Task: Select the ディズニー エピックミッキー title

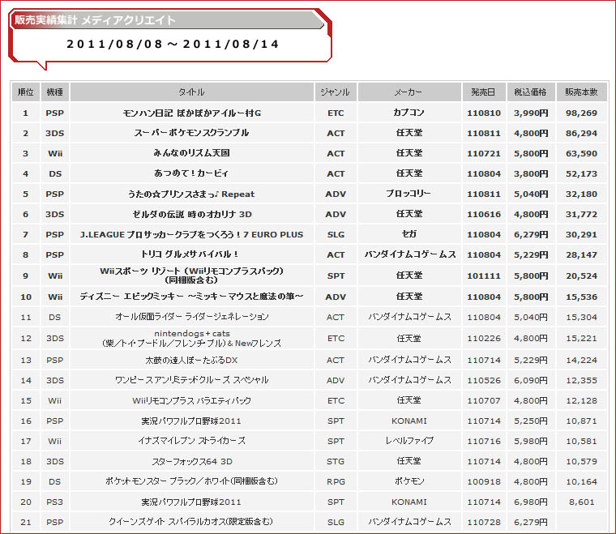Action: (x=192, y=297)
